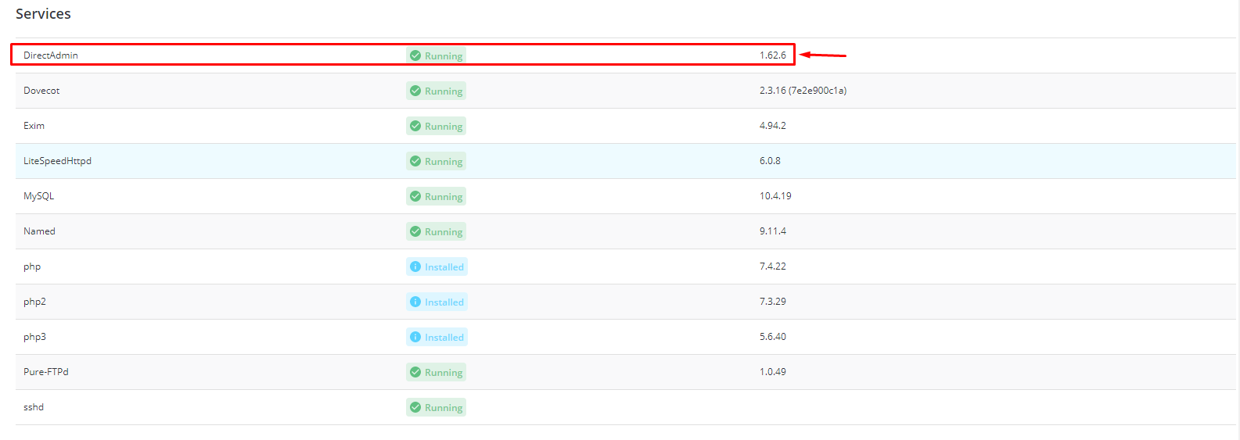
Task: Click the Pure-FTPd green check icon
Action: click(415, 372)
